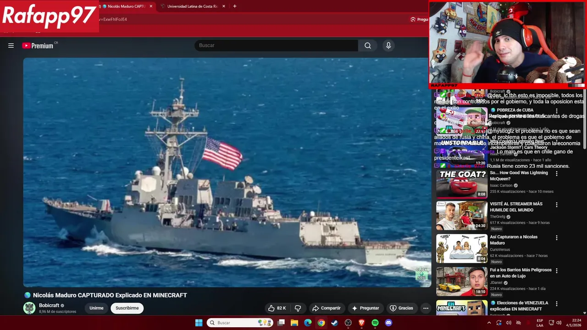Open title So... How Good Was Lightning McQueen?
Image resolution: width=587 pixels, height=330 pixels.
tap(519, 176)
